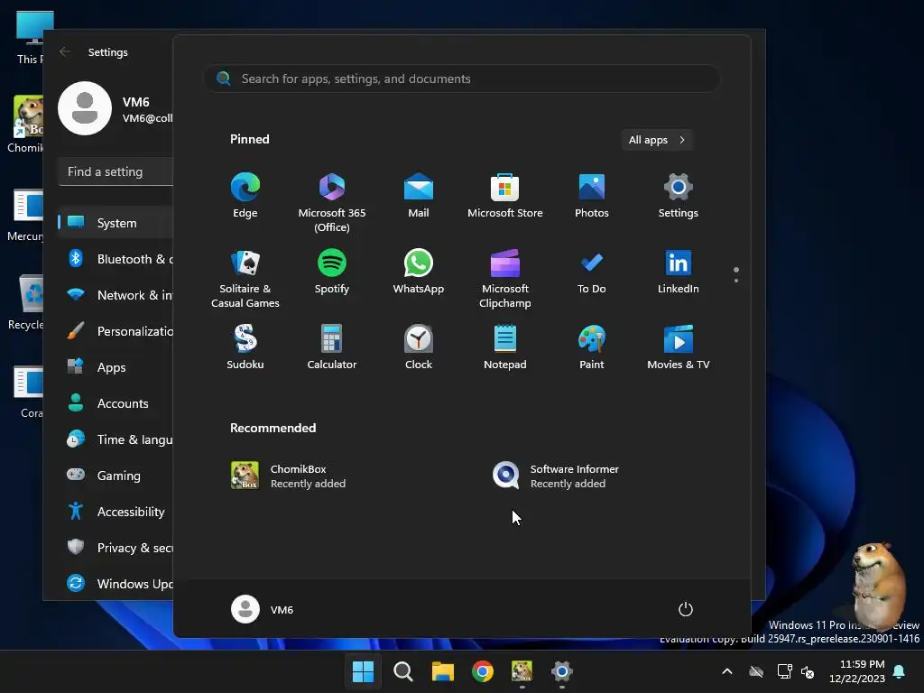Viewport: 924px width, 693px height.
Task: Click the 11:59 PM clock and date
Action: pos(857,671)
